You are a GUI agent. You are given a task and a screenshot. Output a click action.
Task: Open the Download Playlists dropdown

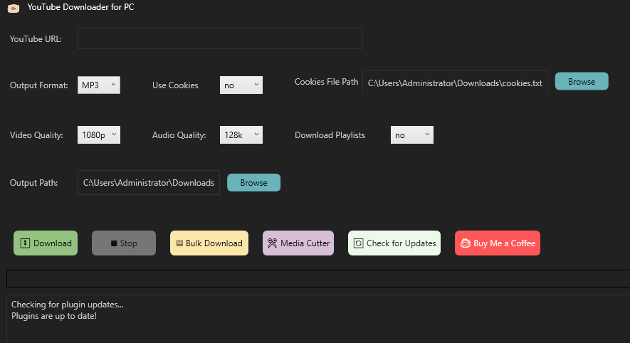tap(412, 135)
